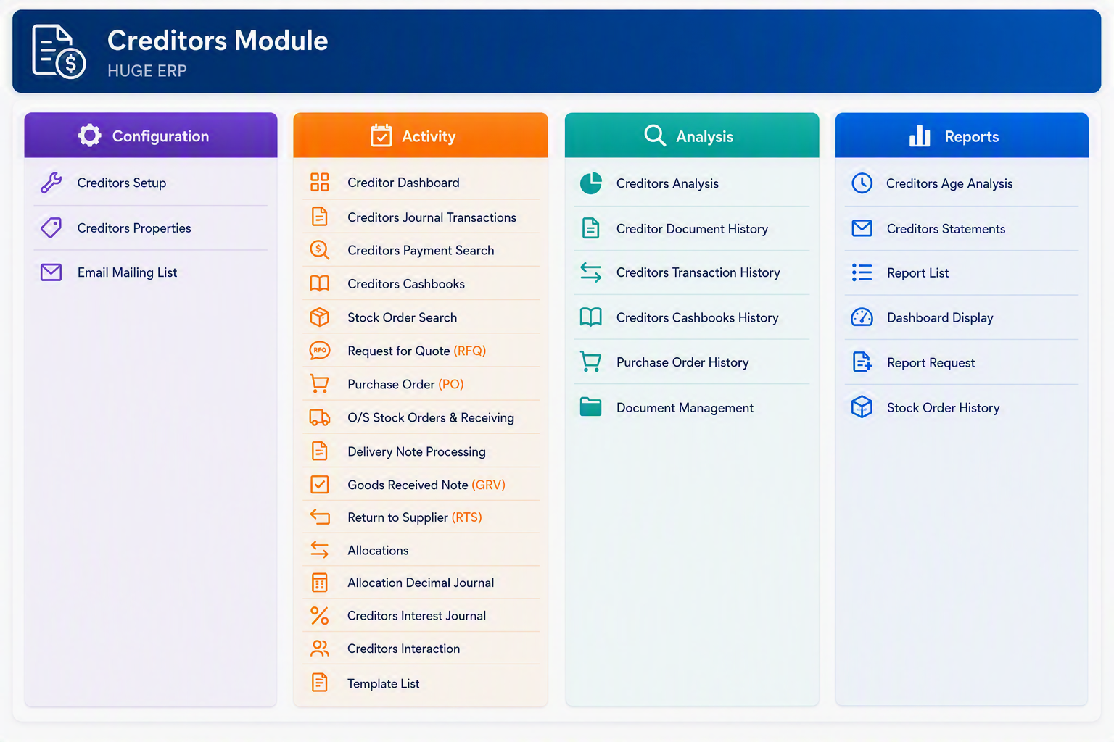Click the return arrow icon for Return to Supplier

(x=320, y=517)
